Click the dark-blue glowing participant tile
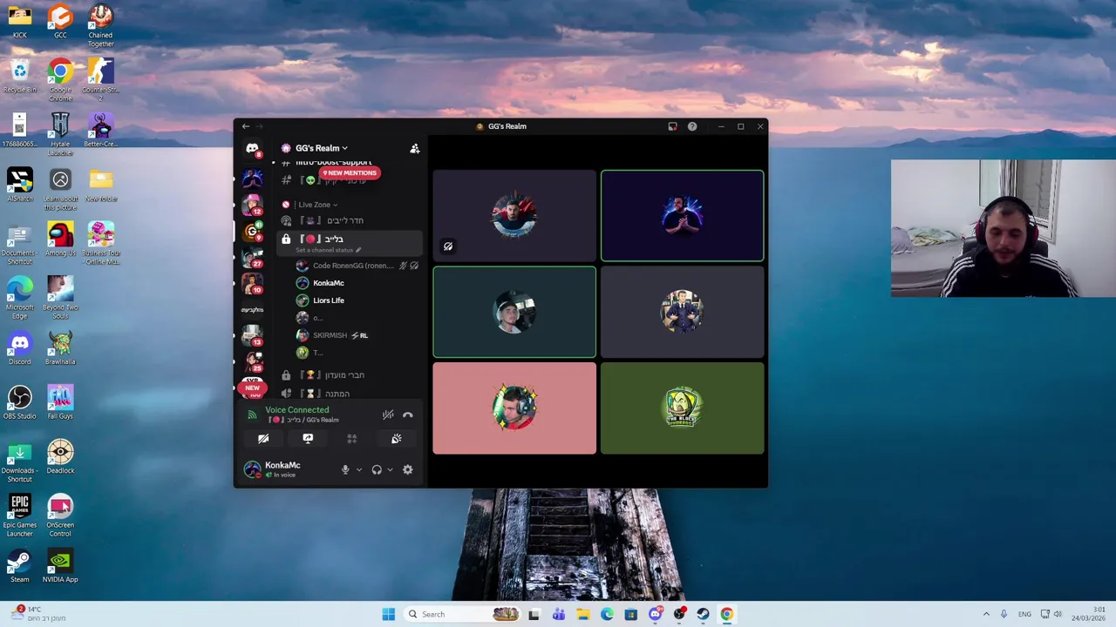This screenshot has height=627, width=1116. tap(682, 216)
